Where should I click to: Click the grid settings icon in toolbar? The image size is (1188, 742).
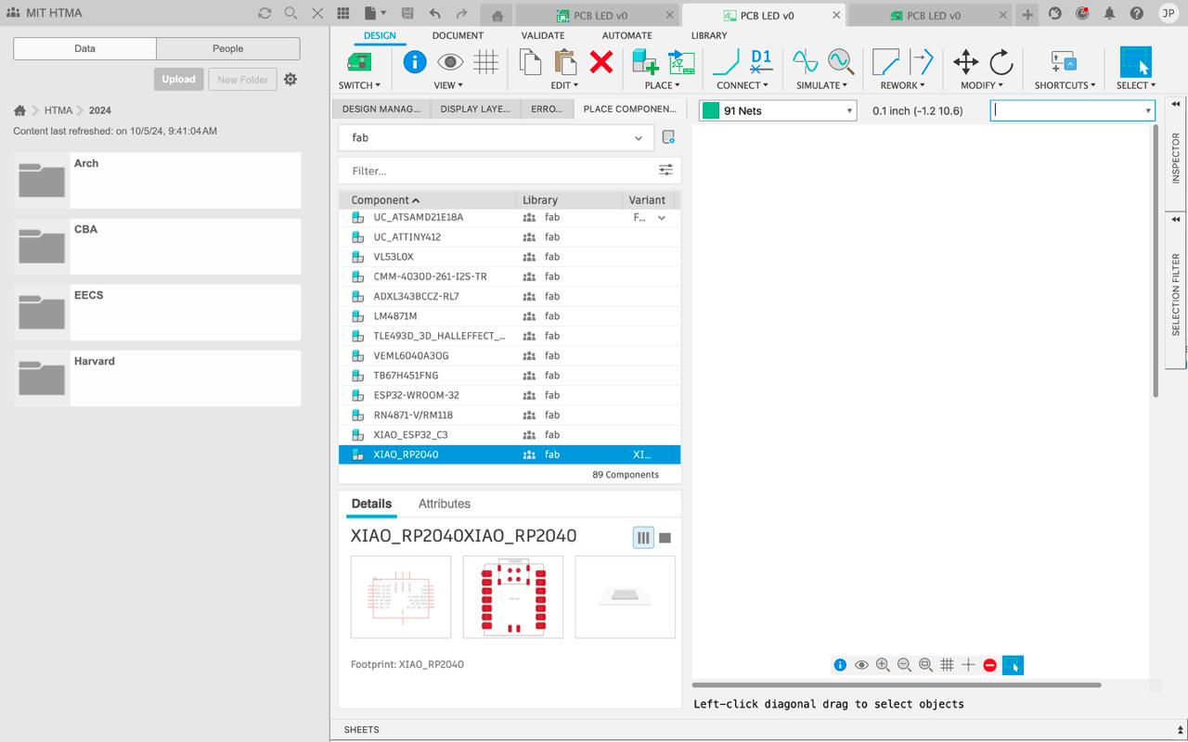tap(485, 62)
